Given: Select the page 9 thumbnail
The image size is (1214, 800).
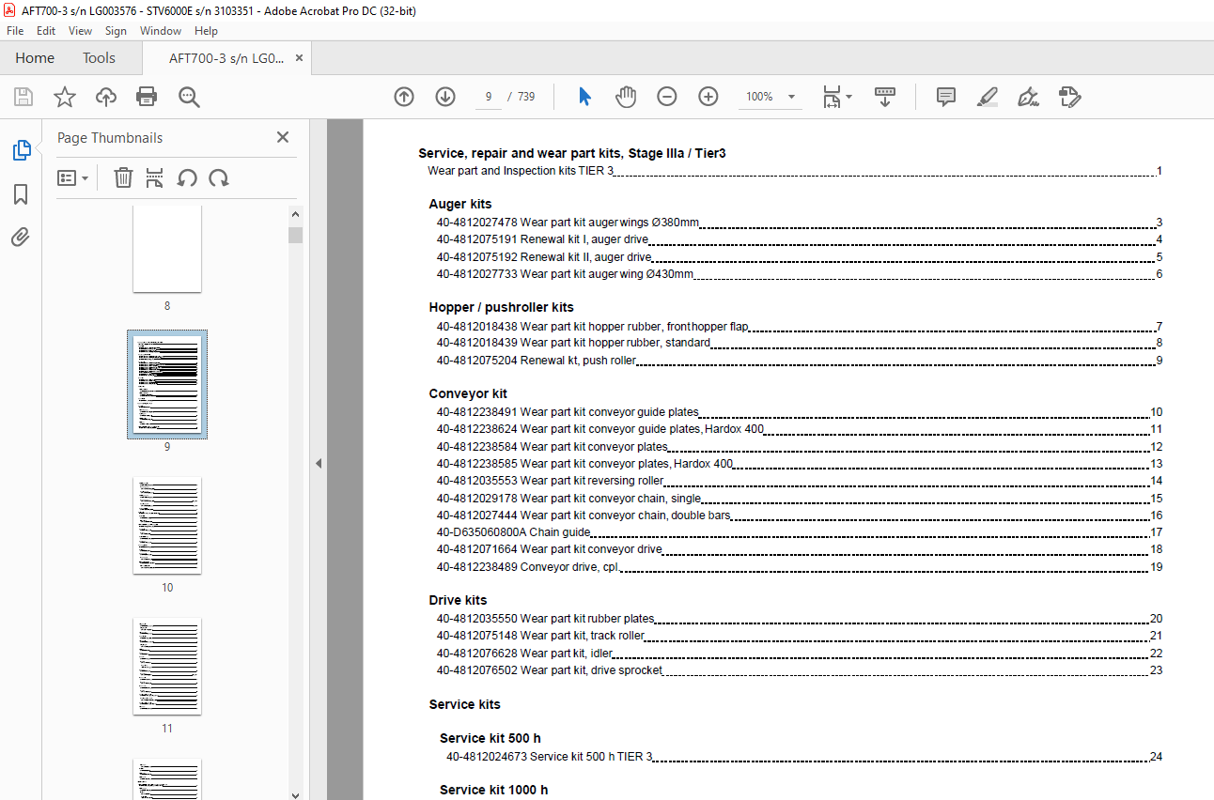Looking at the screenshot, I should [167, 385].
